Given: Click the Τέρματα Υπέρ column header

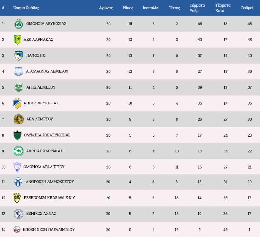Looking at the screenshot, I should pos(197,8).
